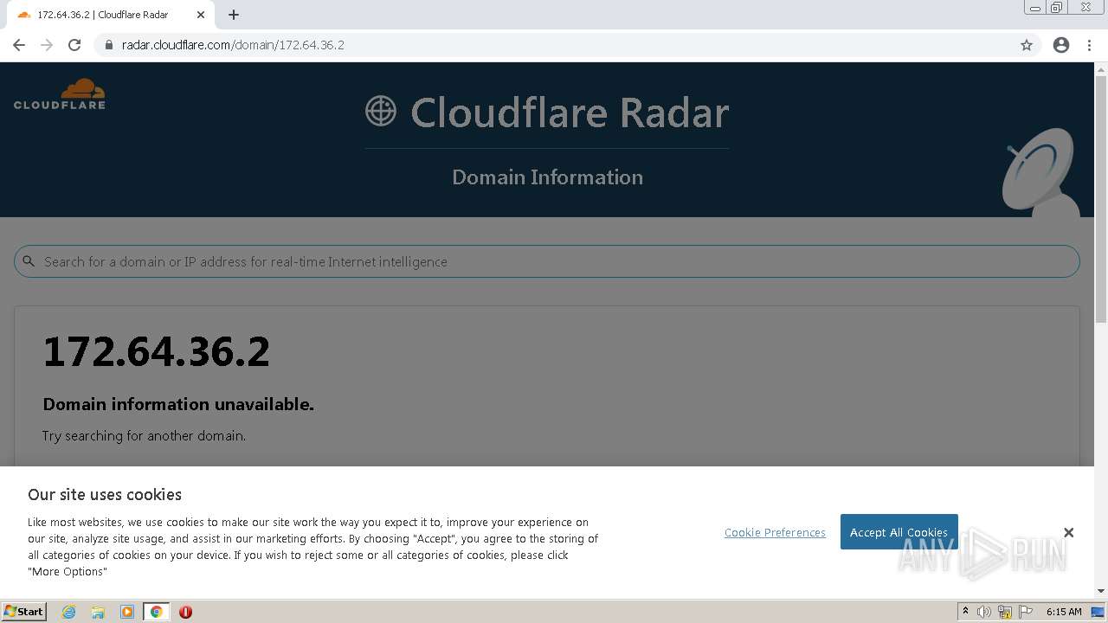This screenshot has width=1108, height=623.
Task: Open the Chrome three-dot menu
Action: pos(1090,45)
